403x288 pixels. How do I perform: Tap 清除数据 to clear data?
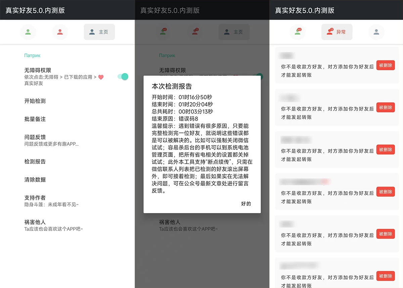[35, 179]
